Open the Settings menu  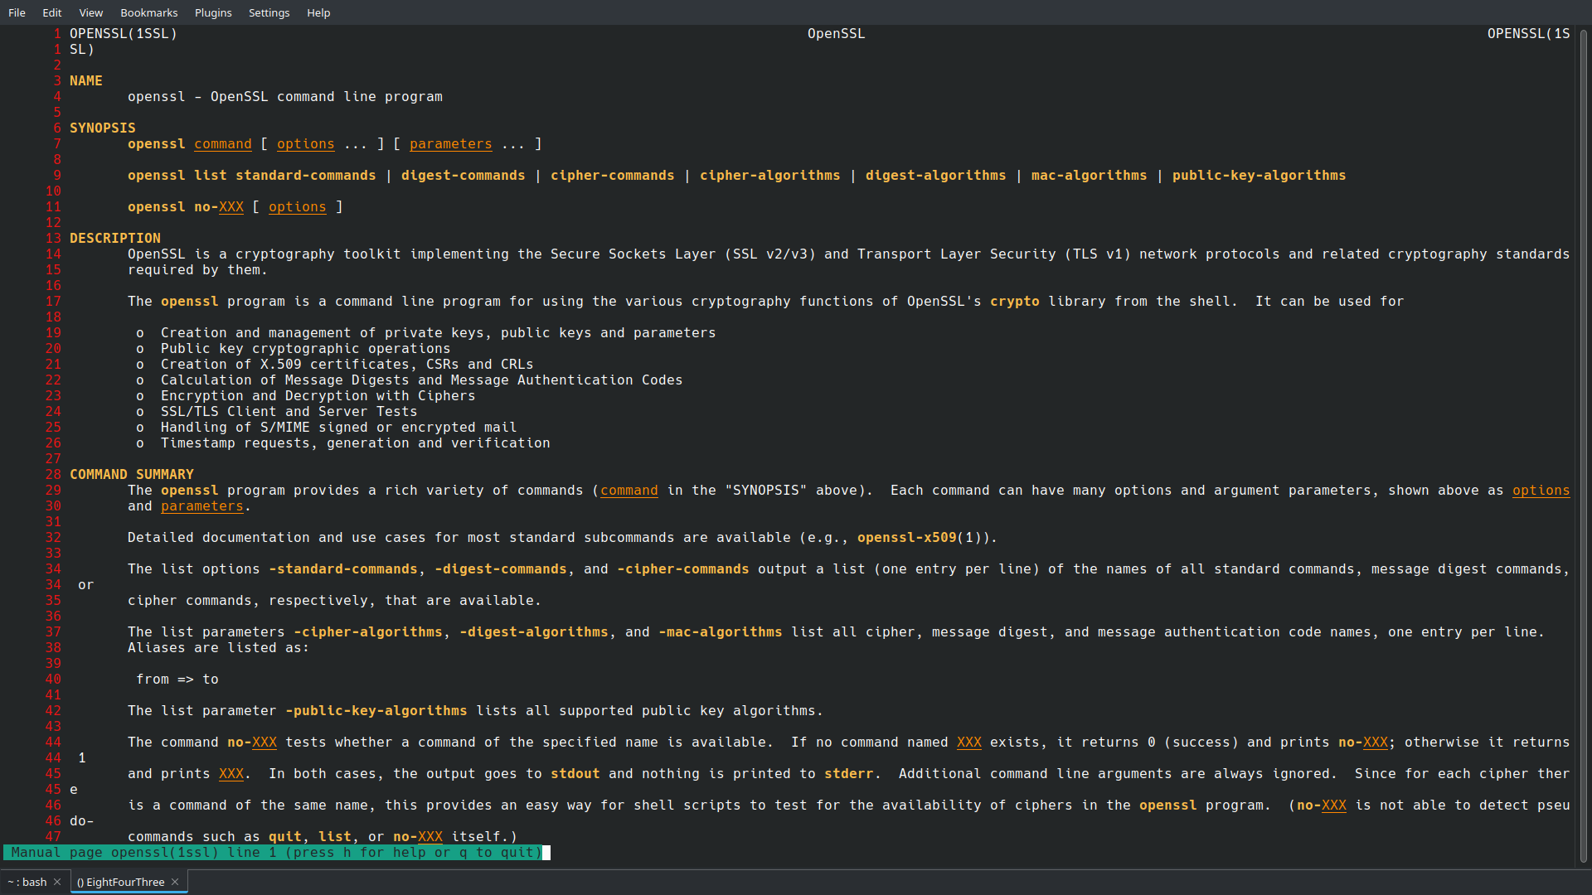click(269, 12)
